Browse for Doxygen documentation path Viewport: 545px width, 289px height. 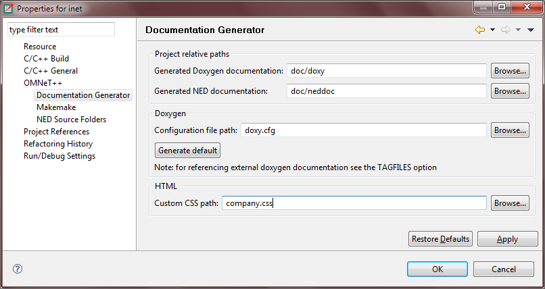(510, 71)
